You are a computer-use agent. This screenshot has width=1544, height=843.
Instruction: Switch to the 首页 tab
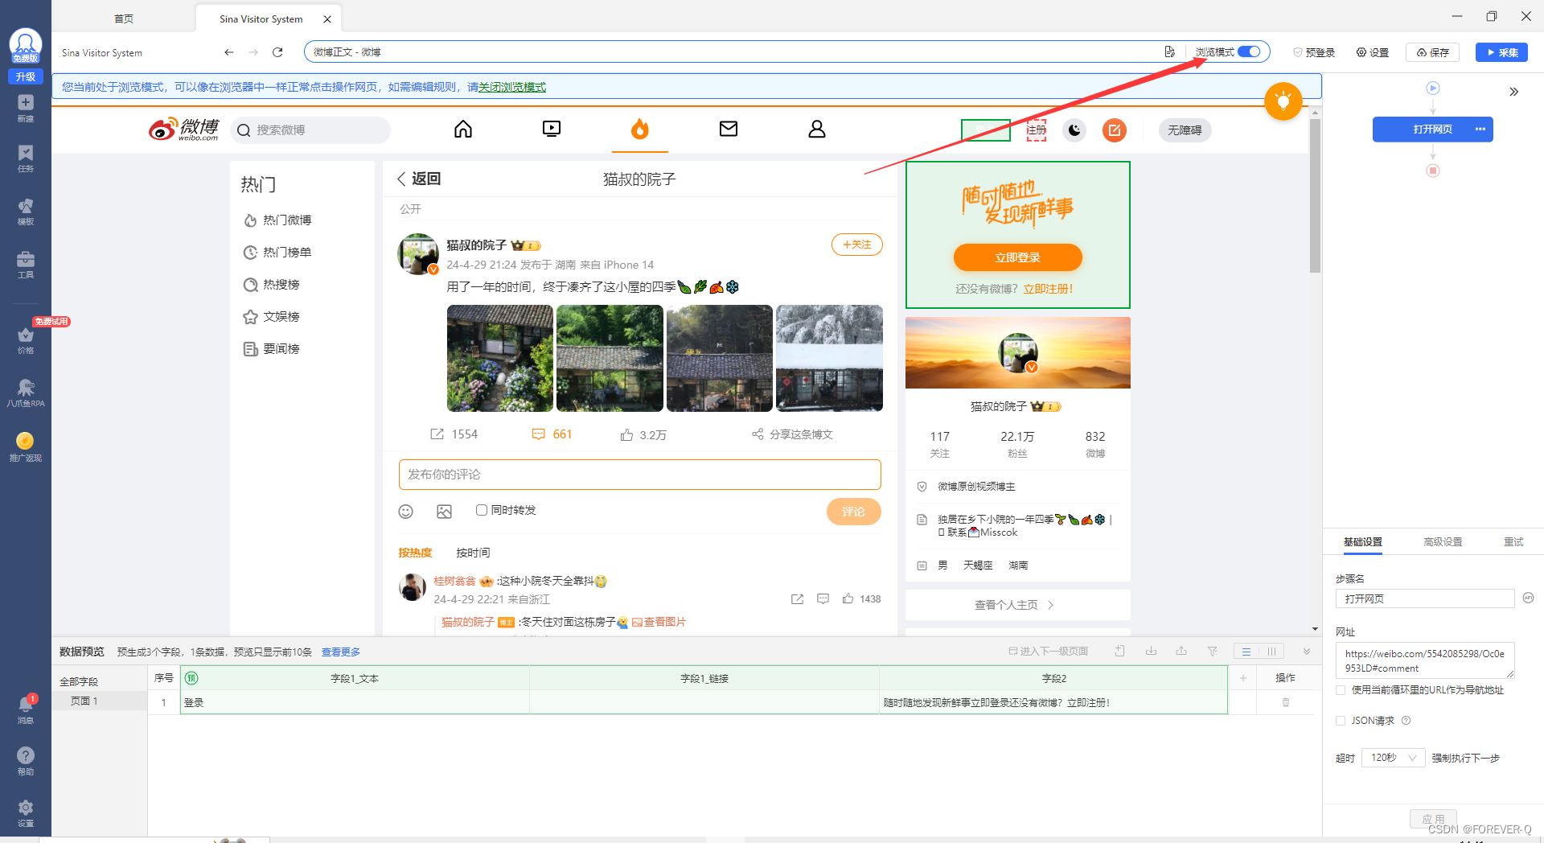coord(124,19)
